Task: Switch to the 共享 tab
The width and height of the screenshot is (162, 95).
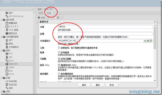Action: (49, 13)
